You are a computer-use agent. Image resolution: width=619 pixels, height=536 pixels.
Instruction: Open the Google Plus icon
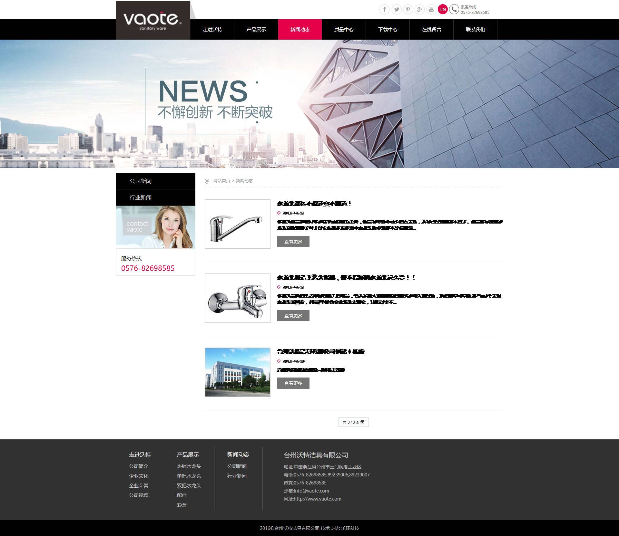(x=419, y=9)
